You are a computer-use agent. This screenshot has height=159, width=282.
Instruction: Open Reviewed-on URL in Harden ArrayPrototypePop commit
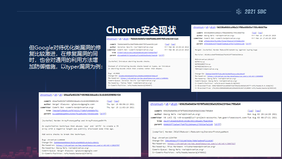(88, 145)
